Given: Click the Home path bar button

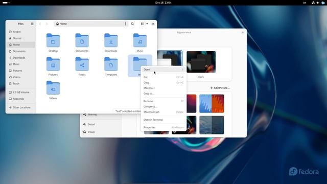Looking at the screenshot, I should coord(61,24).
